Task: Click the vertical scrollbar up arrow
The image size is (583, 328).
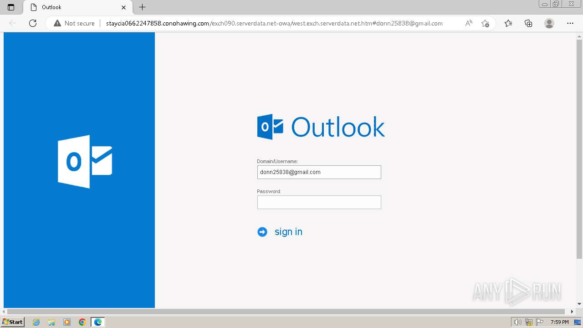Action: (579, 36)
